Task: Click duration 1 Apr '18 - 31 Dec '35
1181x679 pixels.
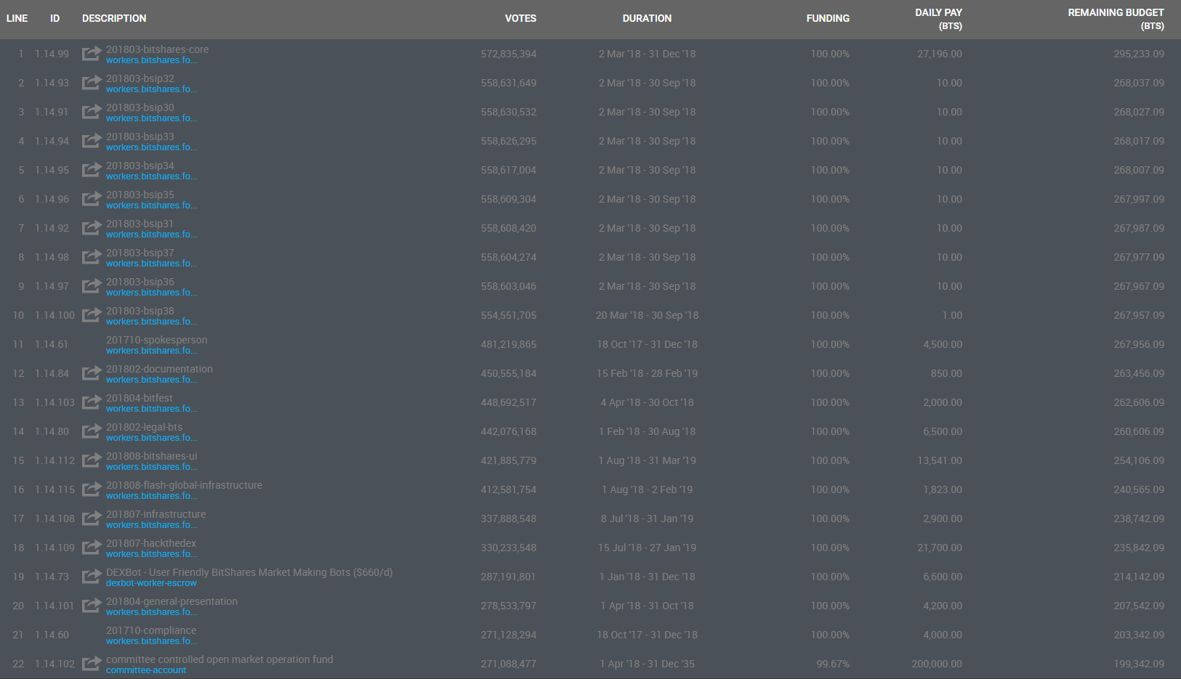Action: [x=647, y=664]
